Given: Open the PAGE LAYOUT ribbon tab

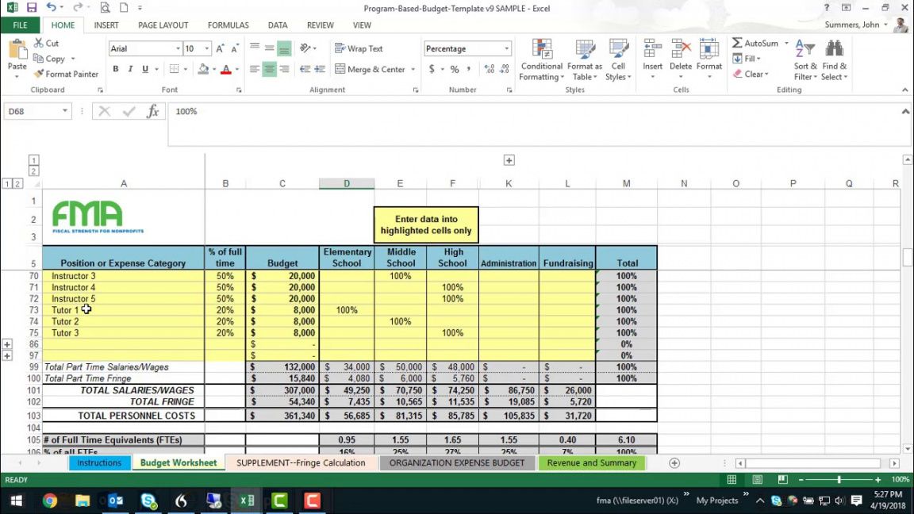Looking at the screenshot, I should [163, 25].
